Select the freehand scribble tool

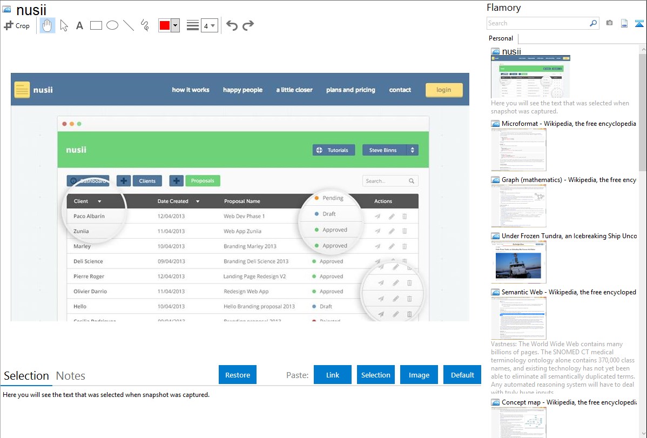[x=145, y=25]
